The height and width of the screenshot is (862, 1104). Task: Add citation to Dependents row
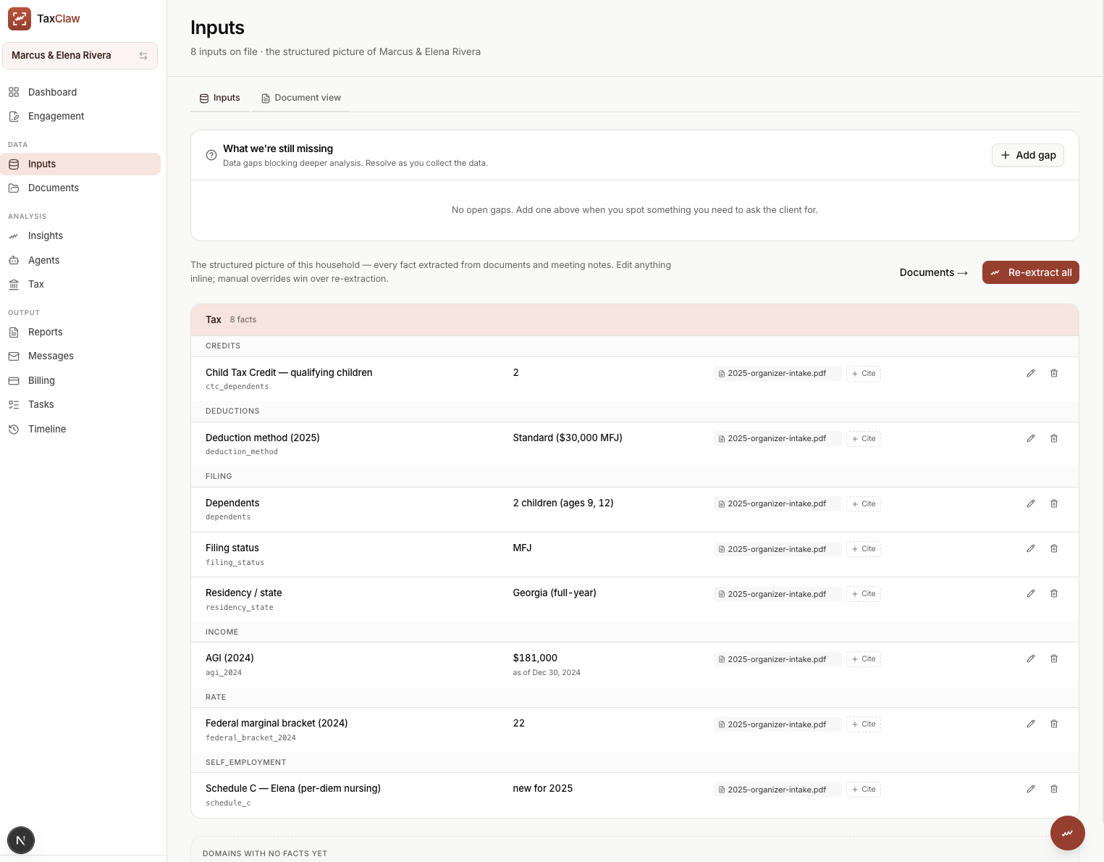pos(864,504)
